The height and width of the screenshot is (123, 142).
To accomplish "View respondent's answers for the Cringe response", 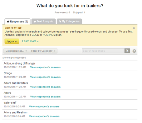I will (x=45, y=77).
